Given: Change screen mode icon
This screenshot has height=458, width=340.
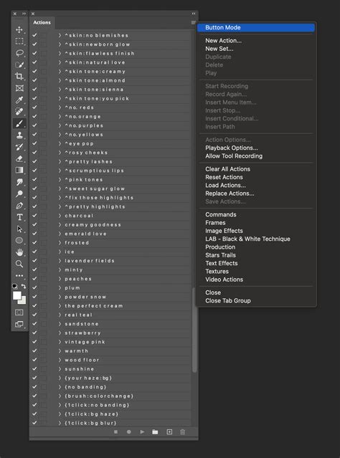Looking at the screenshot, I should [x=19, y=324].
